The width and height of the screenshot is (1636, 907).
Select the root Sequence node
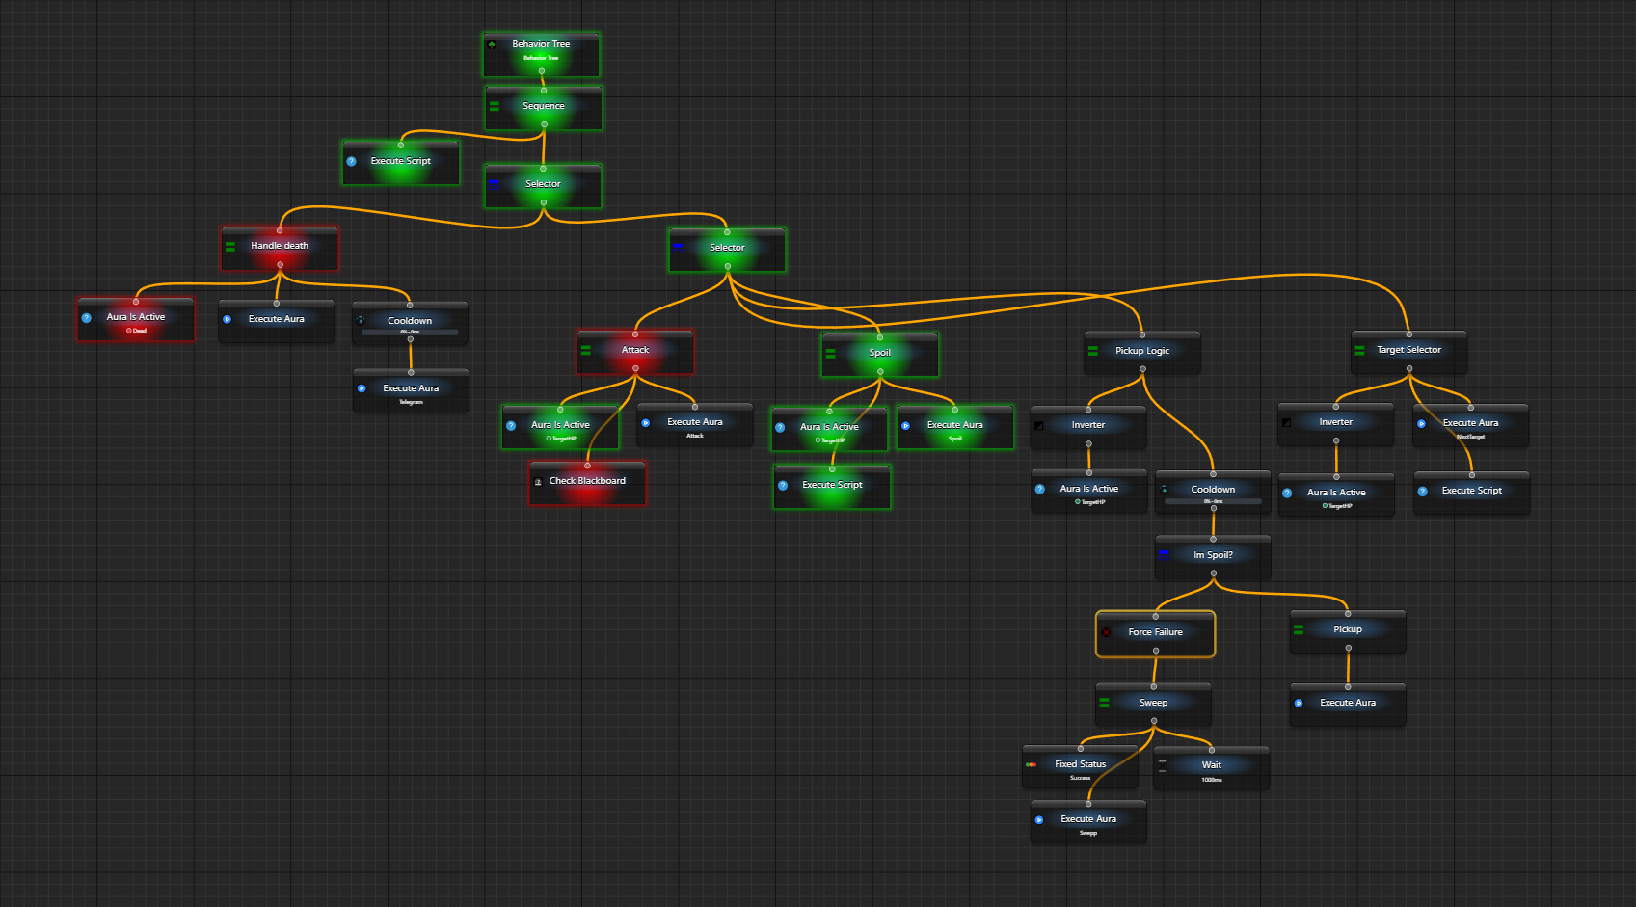[x=544, y=108]
